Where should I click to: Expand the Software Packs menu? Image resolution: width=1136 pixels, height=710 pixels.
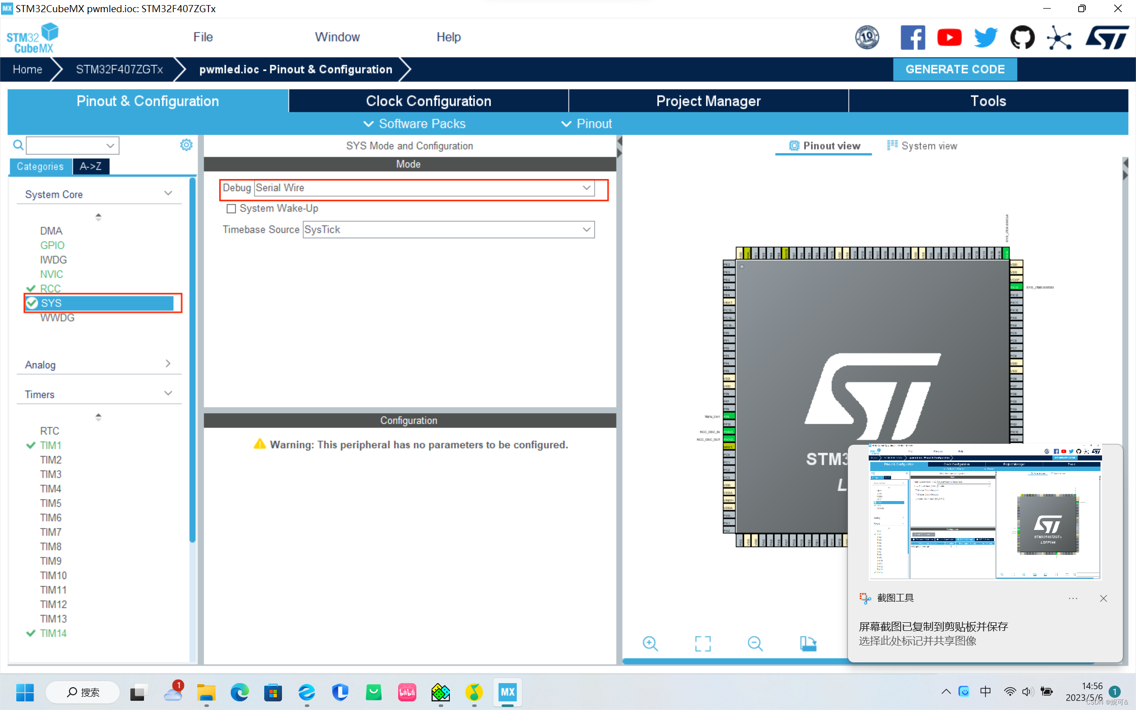(x=414, y=124)
